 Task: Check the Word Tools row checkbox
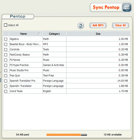click(6, 91)
